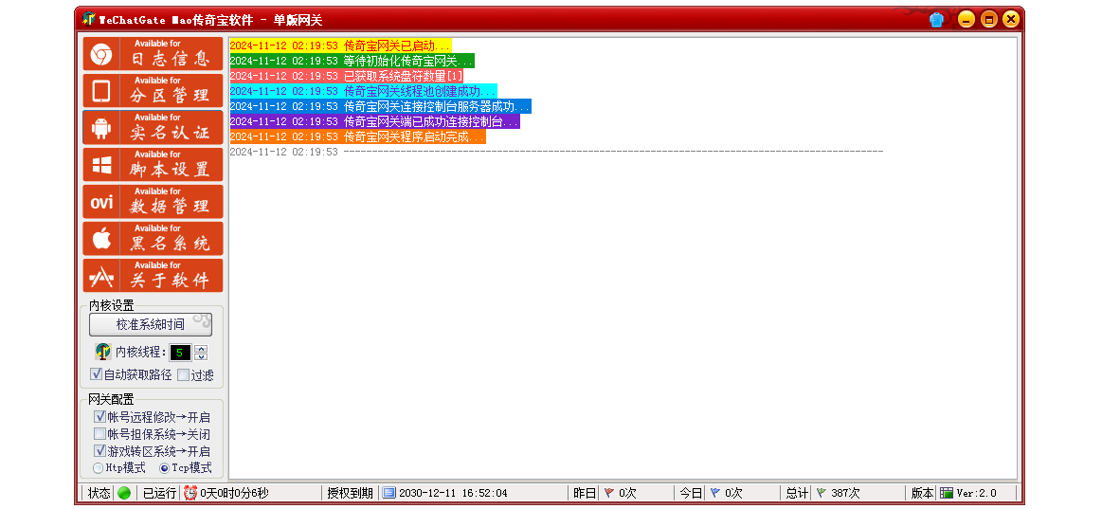Click the 授权到期 date monitor icon
This screenshot has width=1102, height=509.
coord(389,493)
